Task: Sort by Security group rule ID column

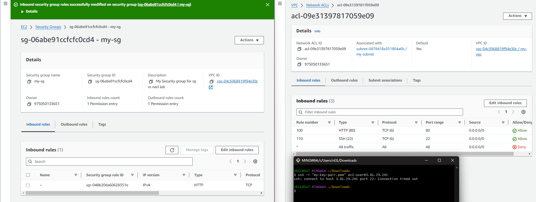Action: coord(132,175)
